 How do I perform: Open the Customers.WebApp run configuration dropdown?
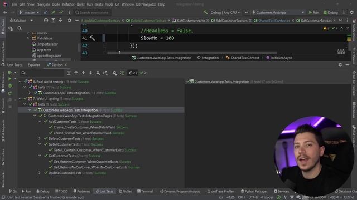pyautogui.click(x=278, y=12)
